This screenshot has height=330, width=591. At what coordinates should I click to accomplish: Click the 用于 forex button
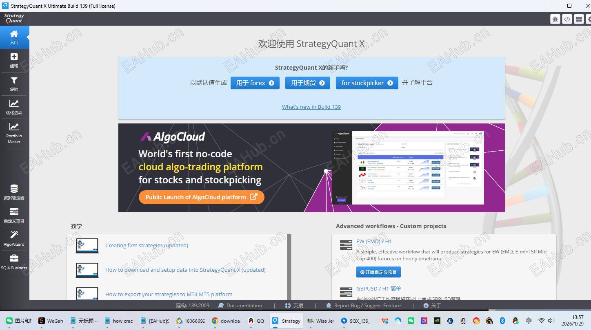pyautogui.click(x=255, y=83)
